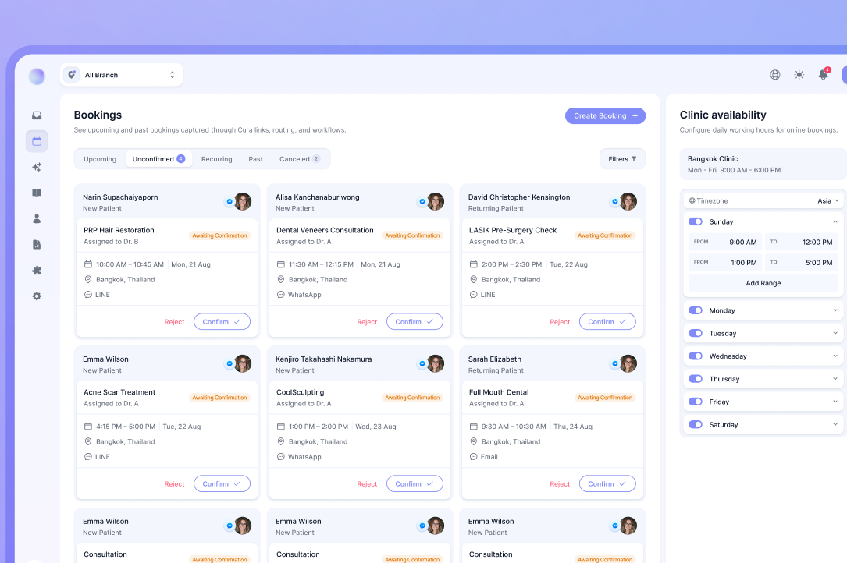
Task: Switch to the Recurring tab
Action: coord(216,159)
